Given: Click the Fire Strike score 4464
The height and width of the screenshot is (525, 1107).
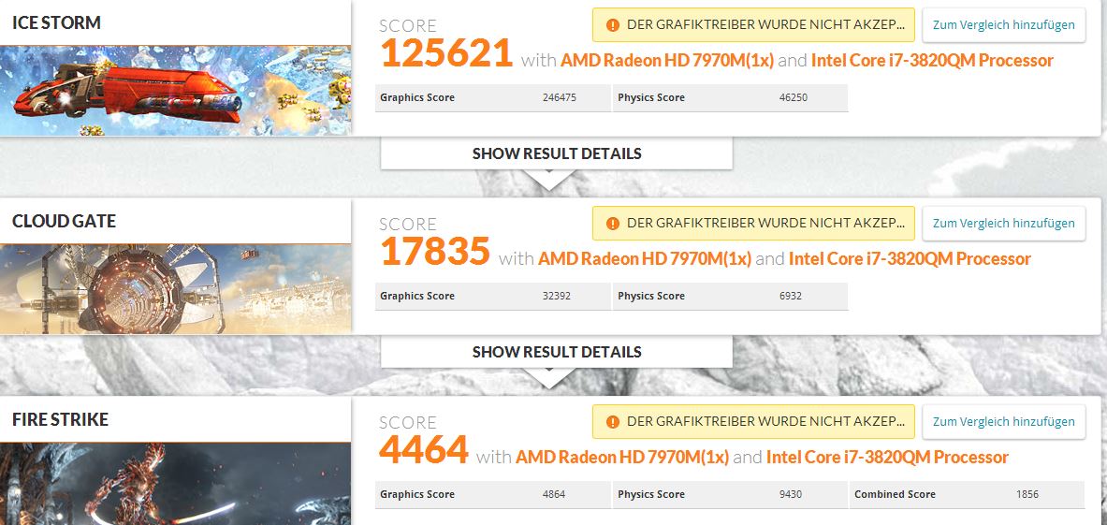Looking at the screenshot, I should [x=424, y=449].
